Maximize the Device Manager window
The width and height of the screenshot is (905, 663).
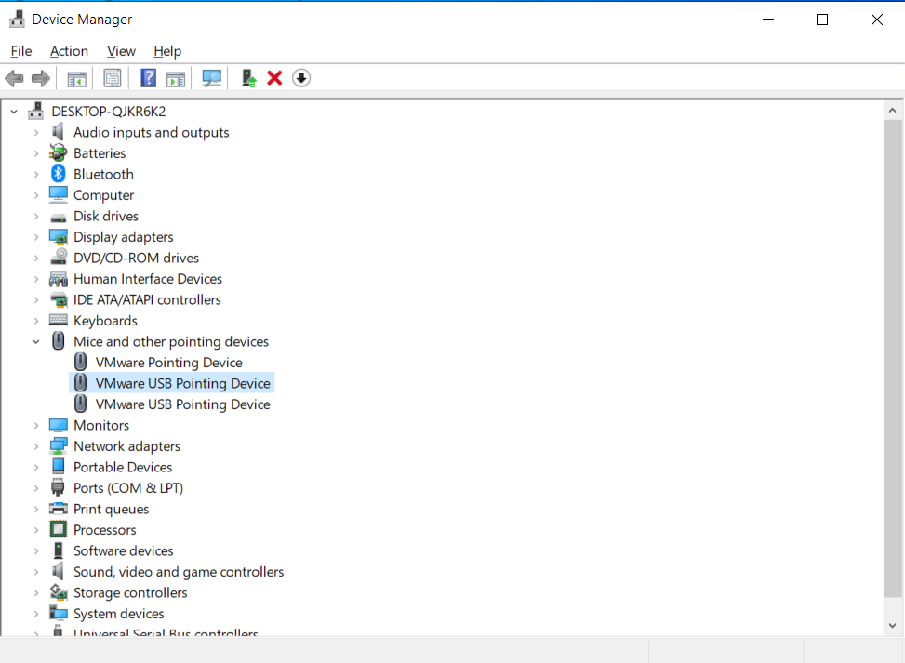click(822, 19)
